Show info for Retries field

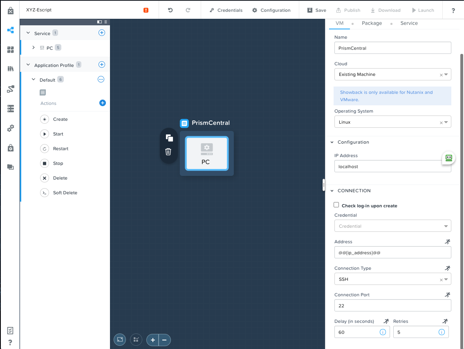point(442,332)
